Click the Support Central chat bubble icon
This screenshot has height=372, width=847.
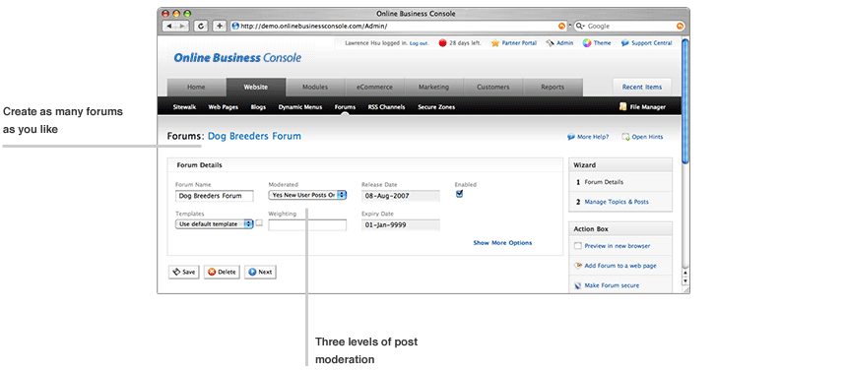[625, 43]
